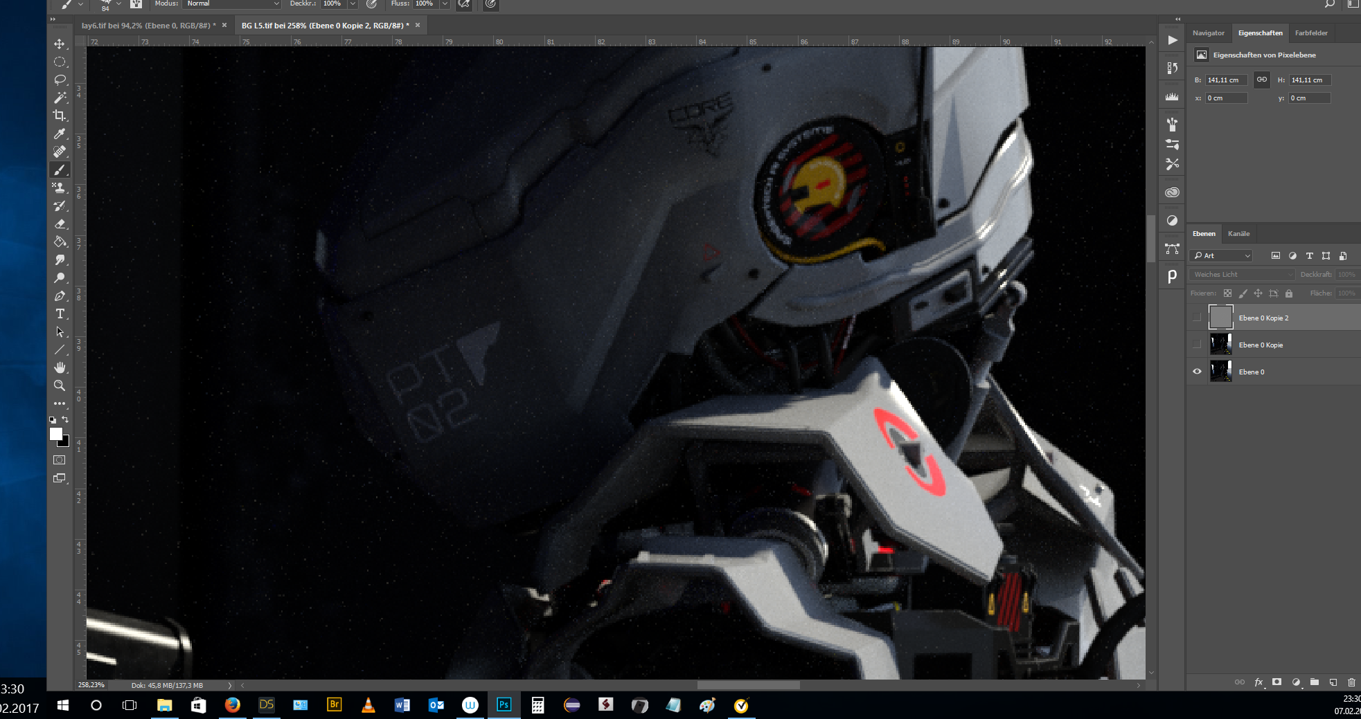Show the Ebene 0 Kopie 2 layer
This screenshot has width=1361, height=719.
click(x=1197, y=318)
